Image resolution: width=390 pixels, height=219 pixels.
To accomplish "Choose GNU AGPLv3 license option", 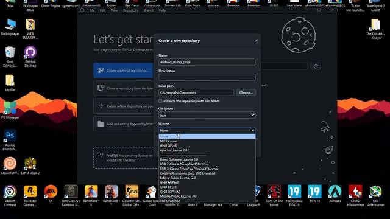I will [207, 182].
